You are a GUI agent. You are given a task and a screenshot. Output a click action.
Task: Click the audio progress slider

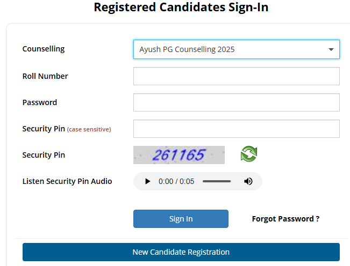pos(217,181)
